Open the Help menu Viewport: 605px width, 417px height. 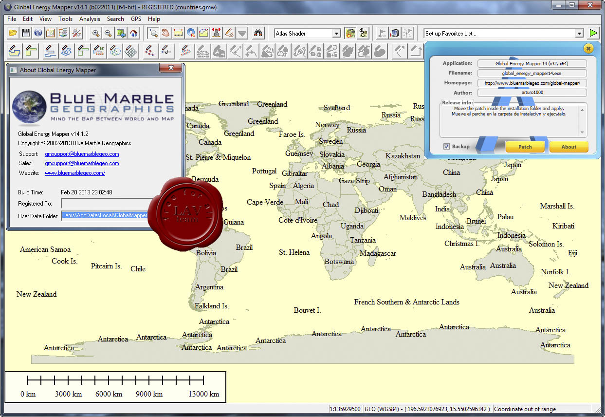(x=154, y=19)
